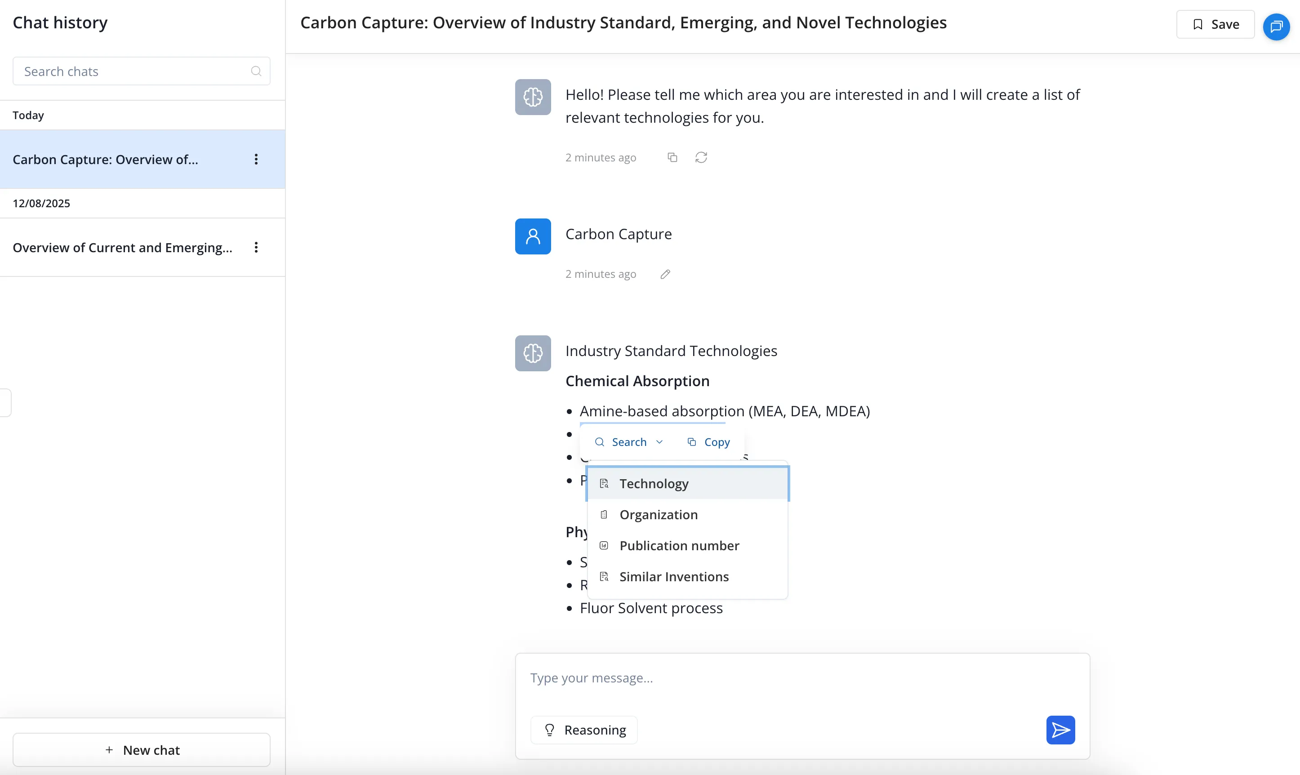The image size is (1300, 775).
Task: Open the Carbon Capture: Overview of... chat
Action: tap(142, 159)
